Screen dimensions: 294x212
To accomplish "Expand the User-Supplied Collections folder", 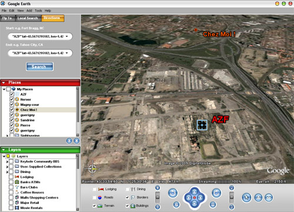I will [7, 167].
